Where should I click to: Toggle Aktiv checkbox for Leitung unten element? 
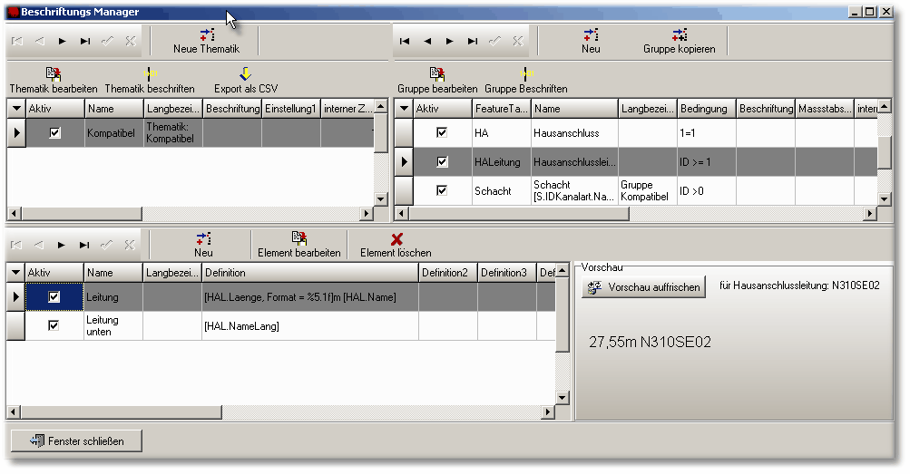pyautogui.click(x=54, y=325)
